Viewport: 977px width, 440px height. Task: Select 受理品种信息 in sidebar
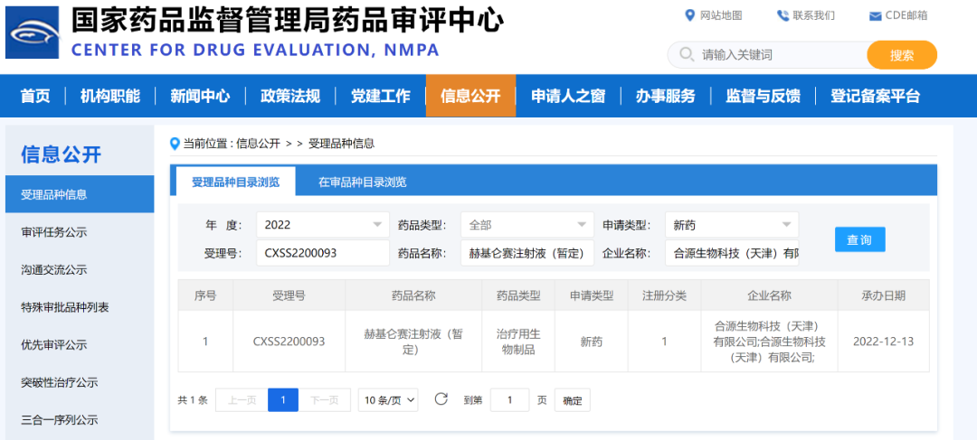point(80,194)
